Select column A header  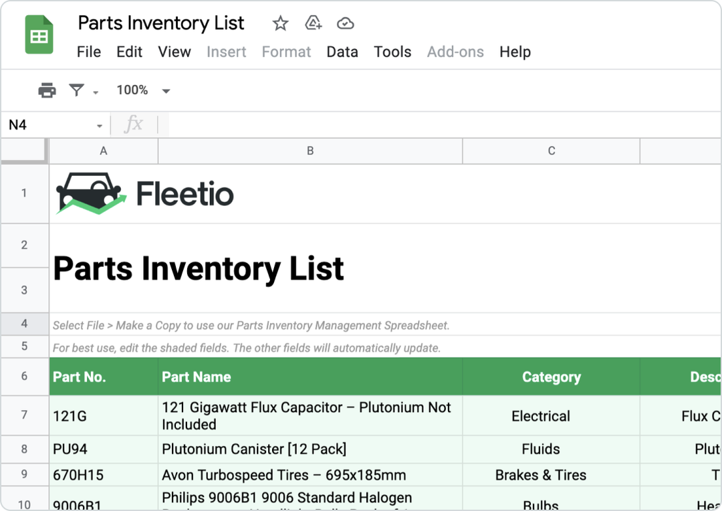coord(104,151)
